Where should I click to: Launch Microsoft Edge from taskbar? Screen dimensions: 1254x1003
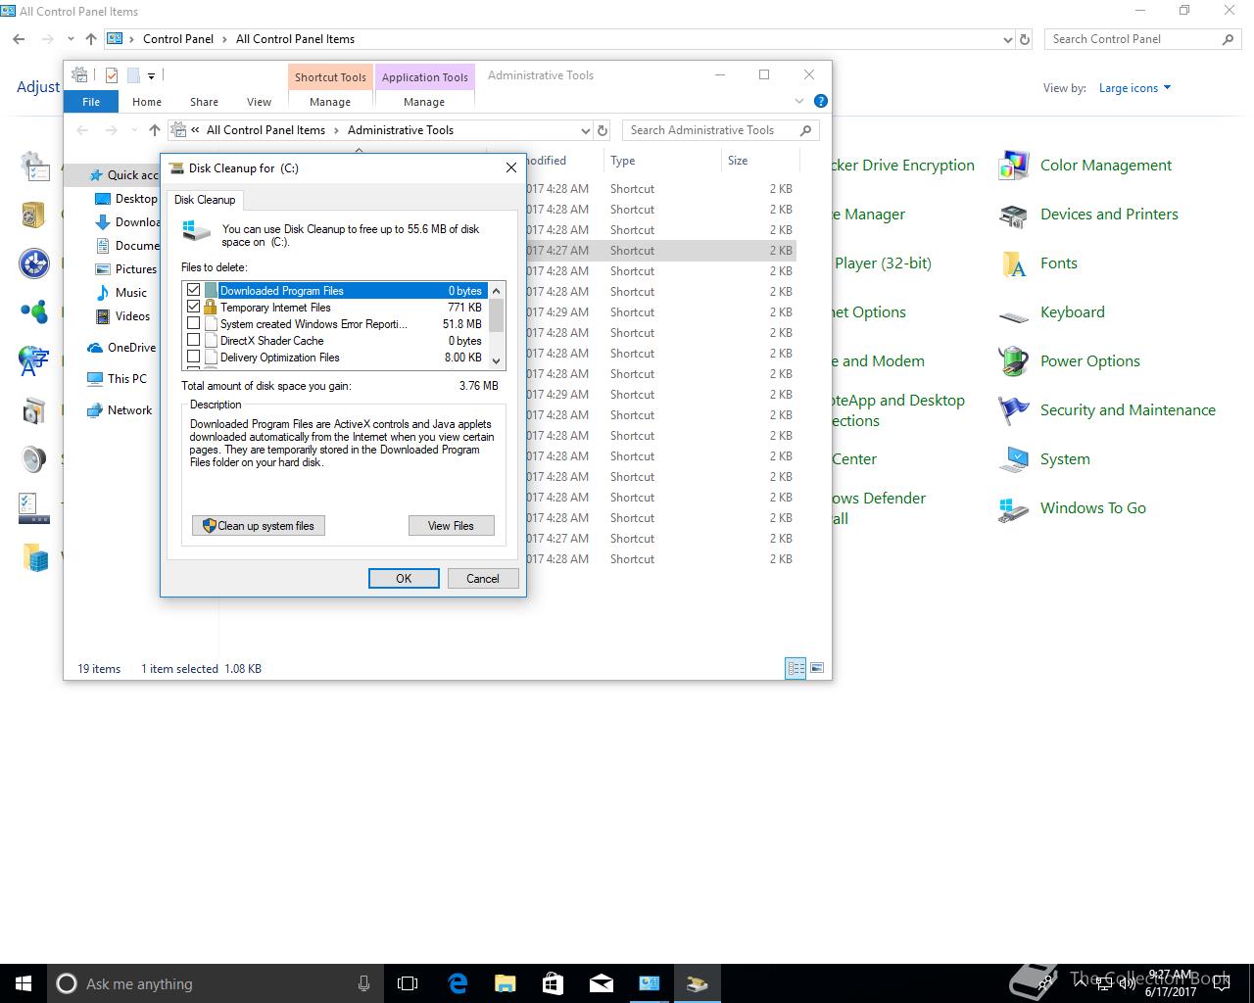click(x=457, y=983)
